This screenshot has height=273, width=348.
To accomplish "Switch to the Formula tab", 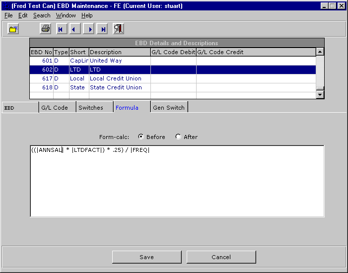I will (132, 107).
